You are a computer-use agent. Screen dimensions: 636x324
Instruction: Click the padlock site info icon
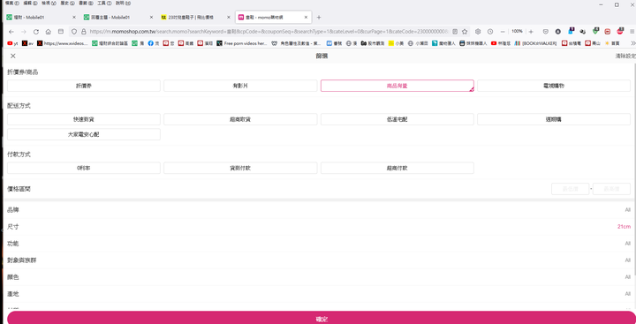coord(84,32)
